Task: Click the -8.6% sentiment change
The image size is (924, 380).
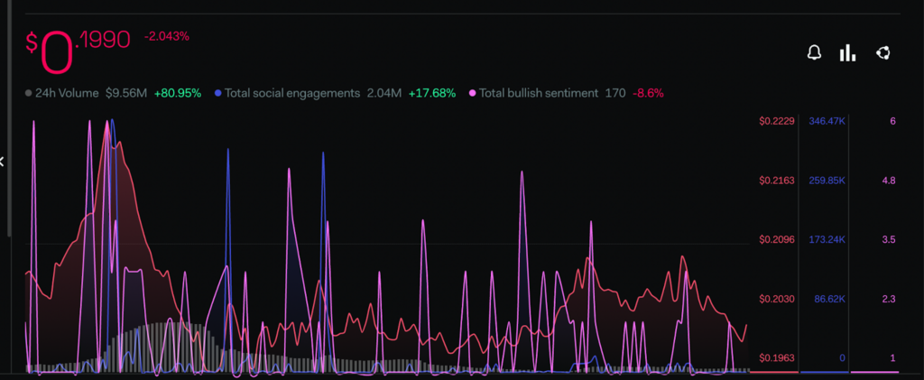Action: coord(648,93)
